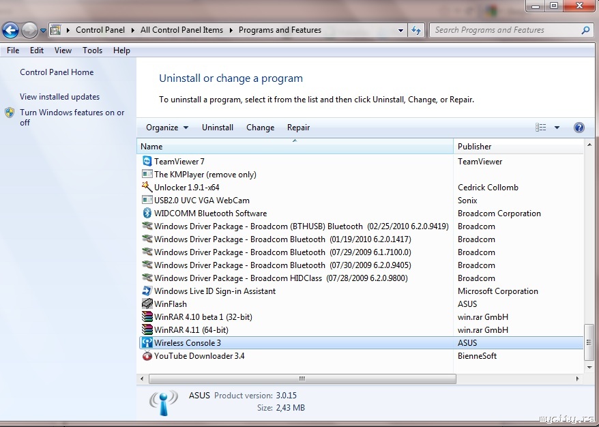Click the horizontal scrollbar thumb
This screenshot has height=427, width=599.
(x=302, y=379)
